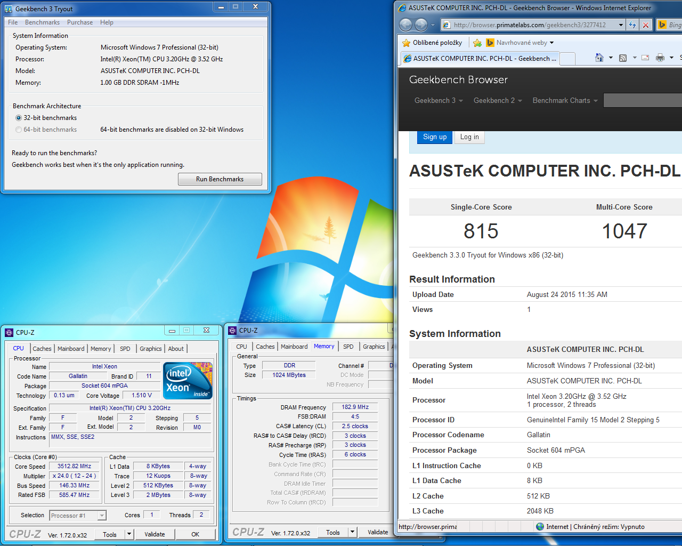This screenshot has width=682, height=546.
Task: Select the ASUSTeK browser tab in Internet Explorer
Action: (480, 58)
